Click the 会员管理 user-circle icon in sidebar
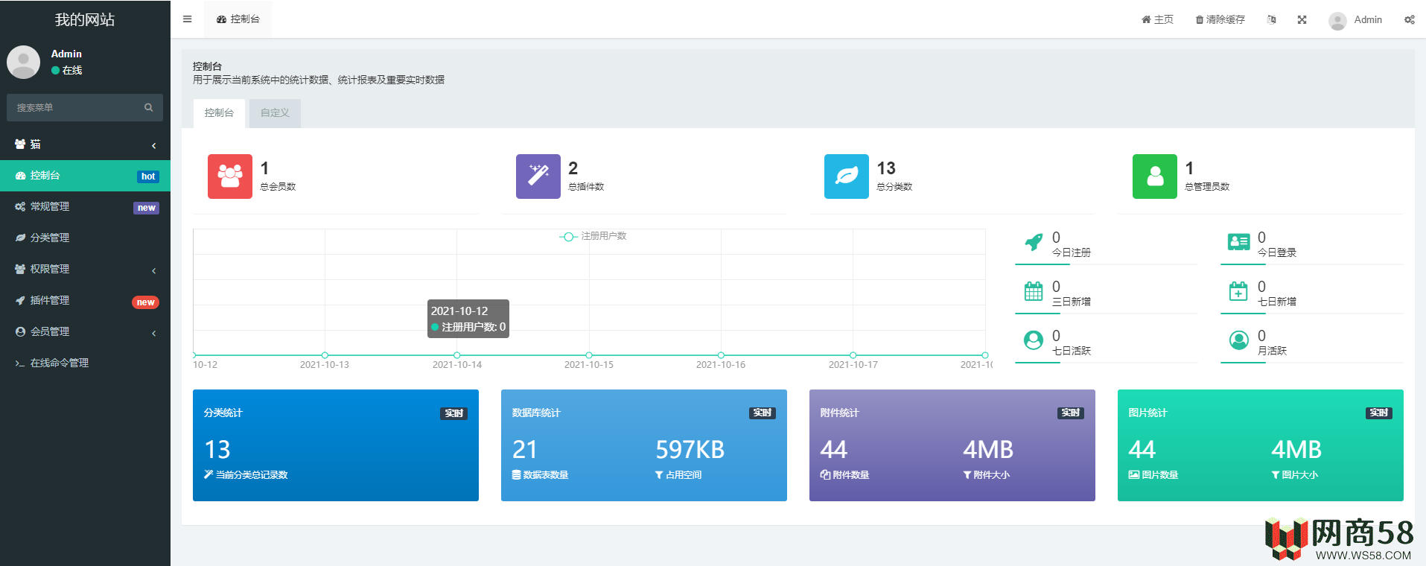 (20, 332)
